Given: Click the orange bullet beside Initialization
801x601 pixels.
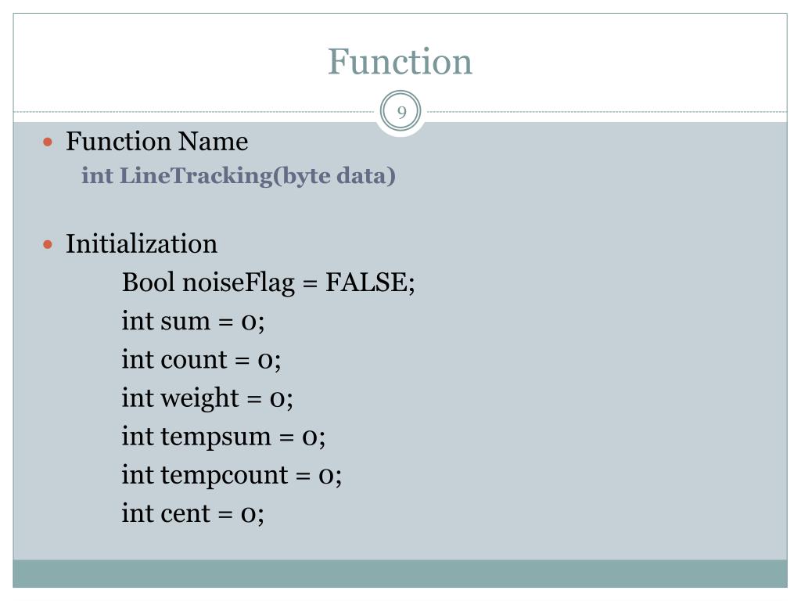Looking at the screenshot, I should pos(48,244).
